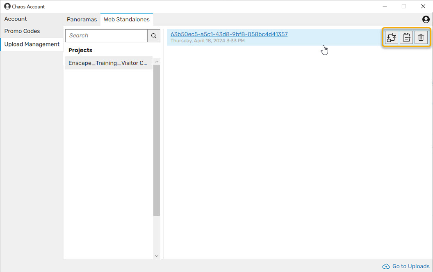Open the share/export icon for the upload
The width and height of the screenshot is (433, 272).
point(392,37)
